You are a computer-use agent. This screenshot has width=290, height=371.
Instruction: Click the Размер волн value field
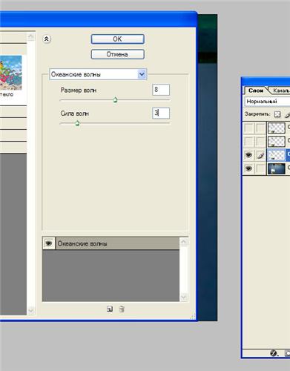pyautogui.click(x=161, y=90)
